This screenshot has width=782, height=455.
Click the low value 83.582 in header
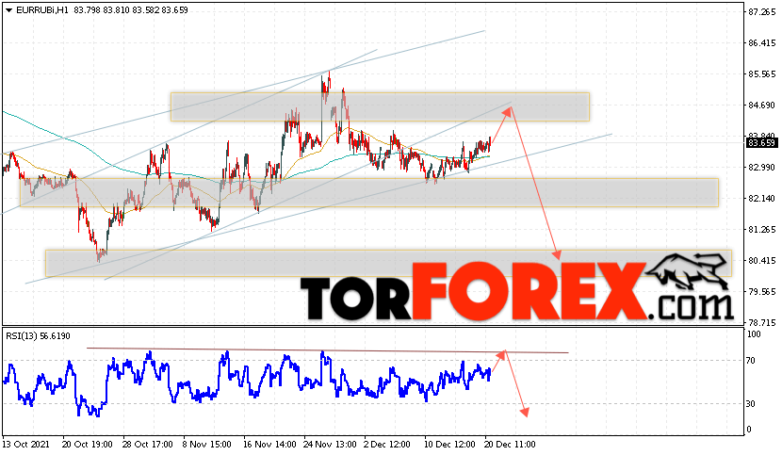click(146, 10)
